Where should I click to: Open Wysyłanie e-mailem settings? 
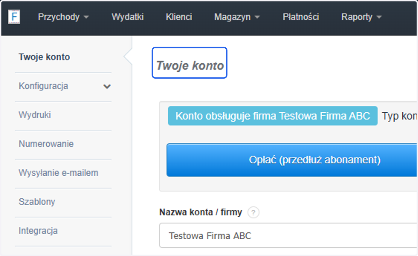pos(59,173)
